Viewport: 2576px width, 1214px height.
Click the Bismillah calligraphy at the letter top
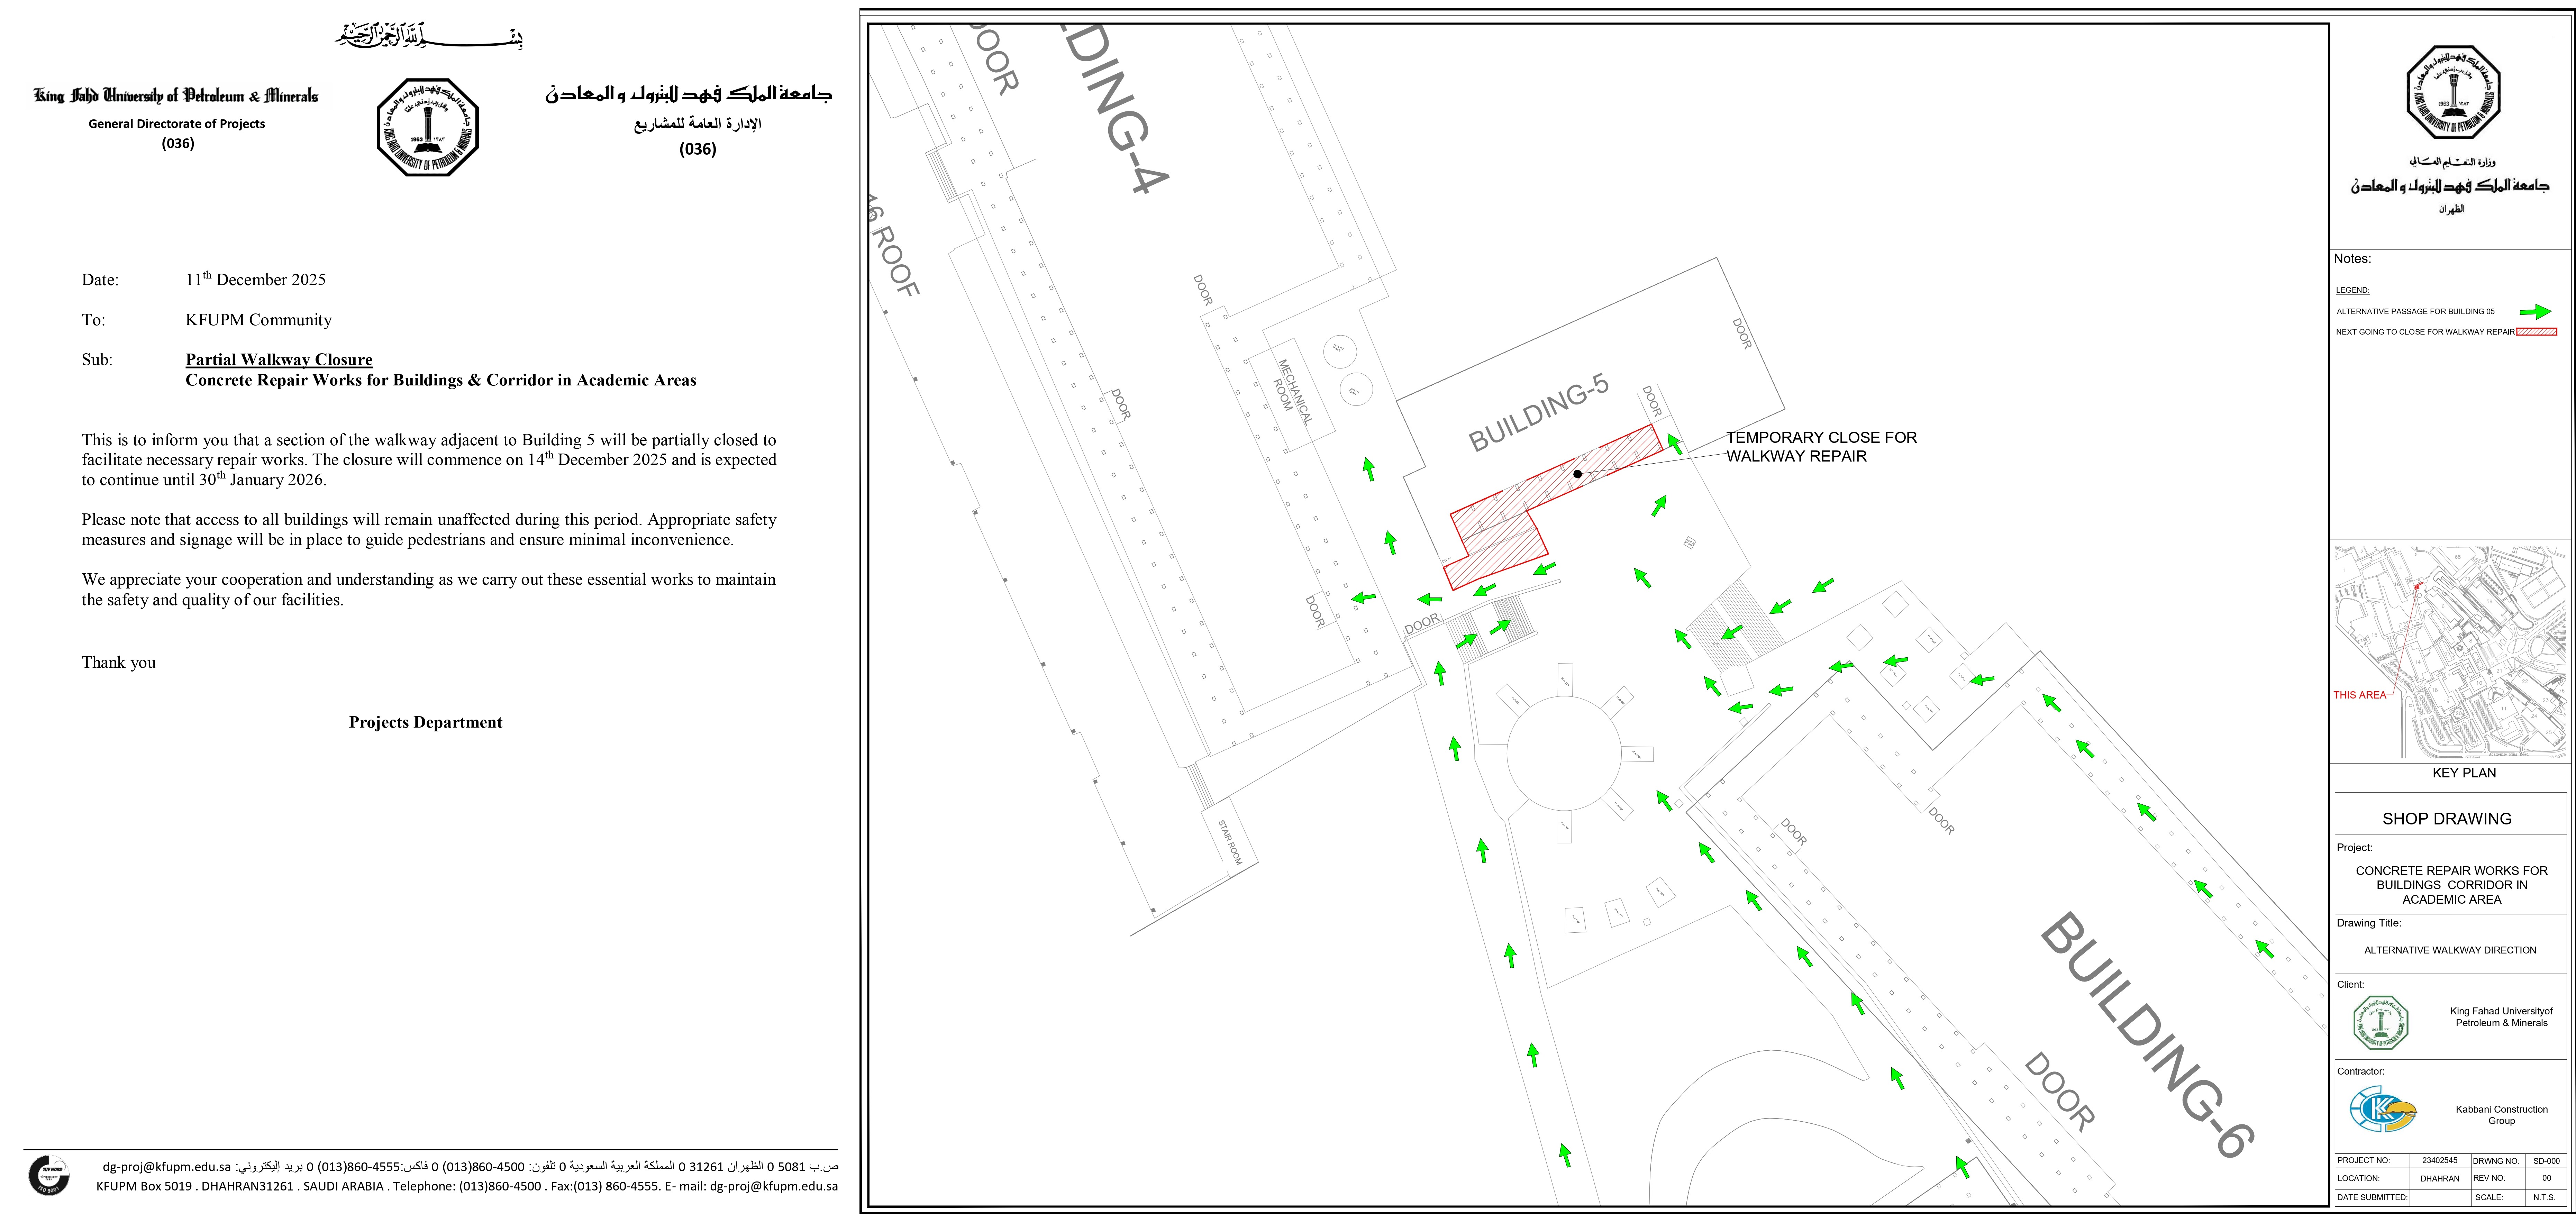(x=429, y=36)
